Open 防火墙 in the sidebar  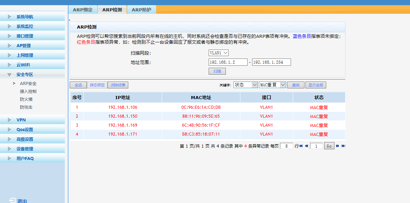(x=26, y=99)
